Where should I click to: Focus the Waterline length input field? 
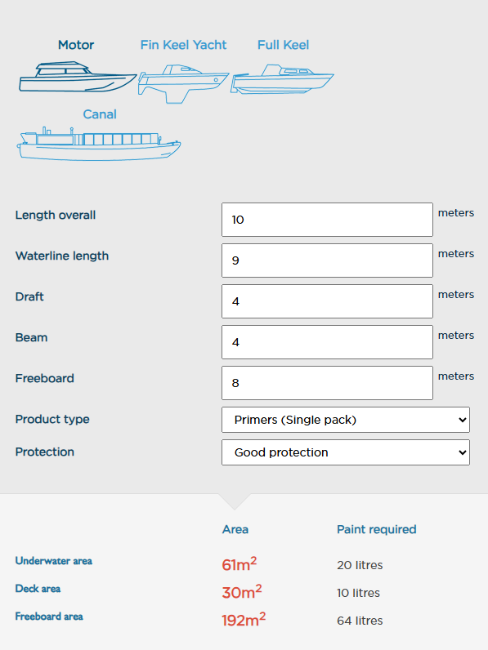(x=327, y=260)
